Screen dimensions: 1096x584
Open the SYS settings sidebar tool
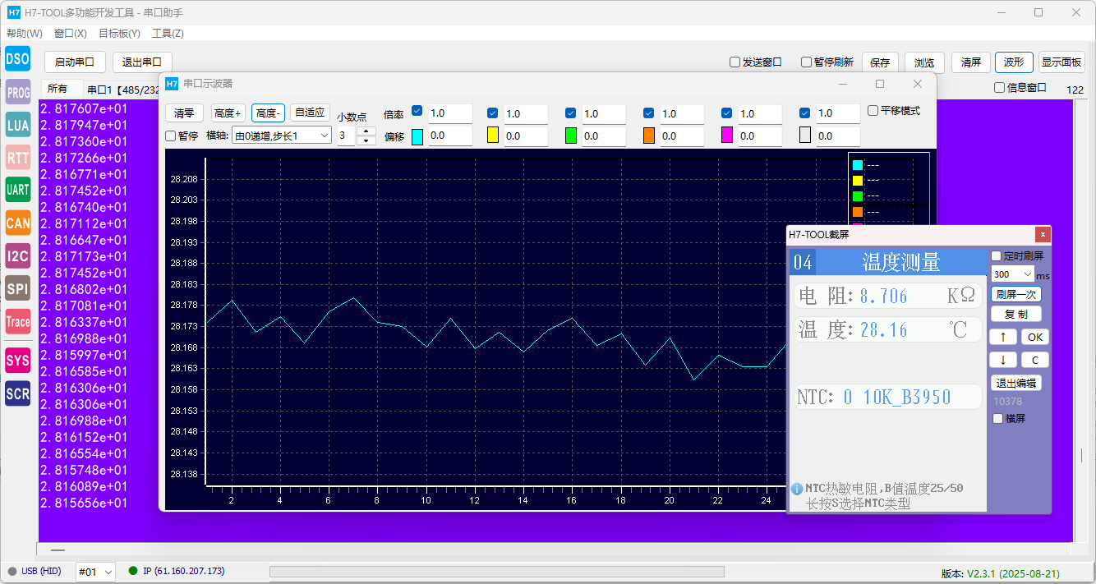pos(18,361)
